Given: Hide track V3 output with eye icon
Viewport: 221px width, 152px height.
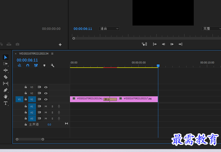Looking at the screenshot, I should [46, 87].
